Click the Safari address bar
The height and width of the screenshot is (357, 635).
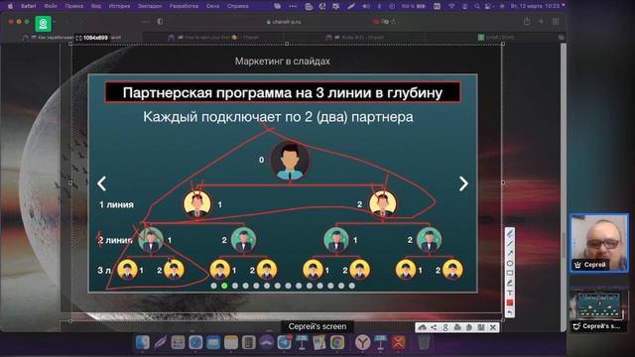coord(284,22)
